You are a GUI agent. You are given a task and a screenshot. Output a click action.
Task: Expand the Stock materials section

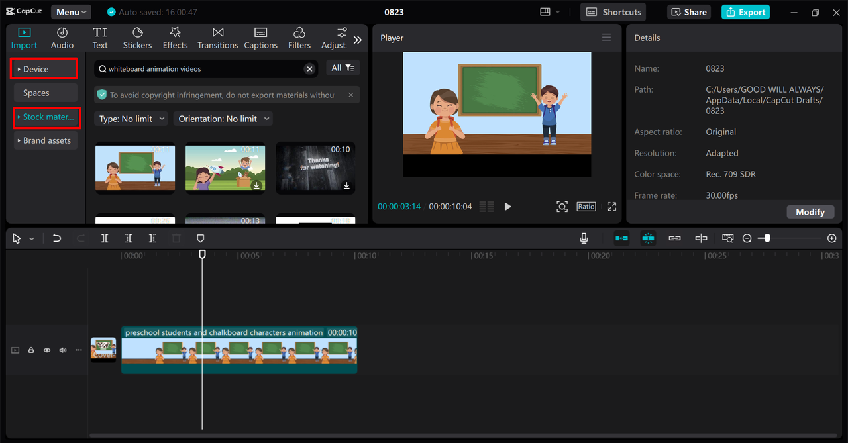(x=46, y=117)
